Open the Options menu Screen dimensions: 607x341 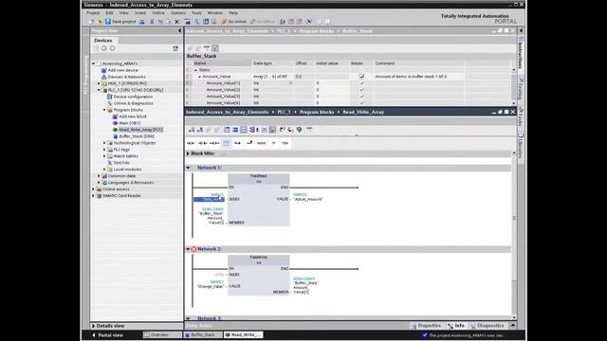pos(177,12)
